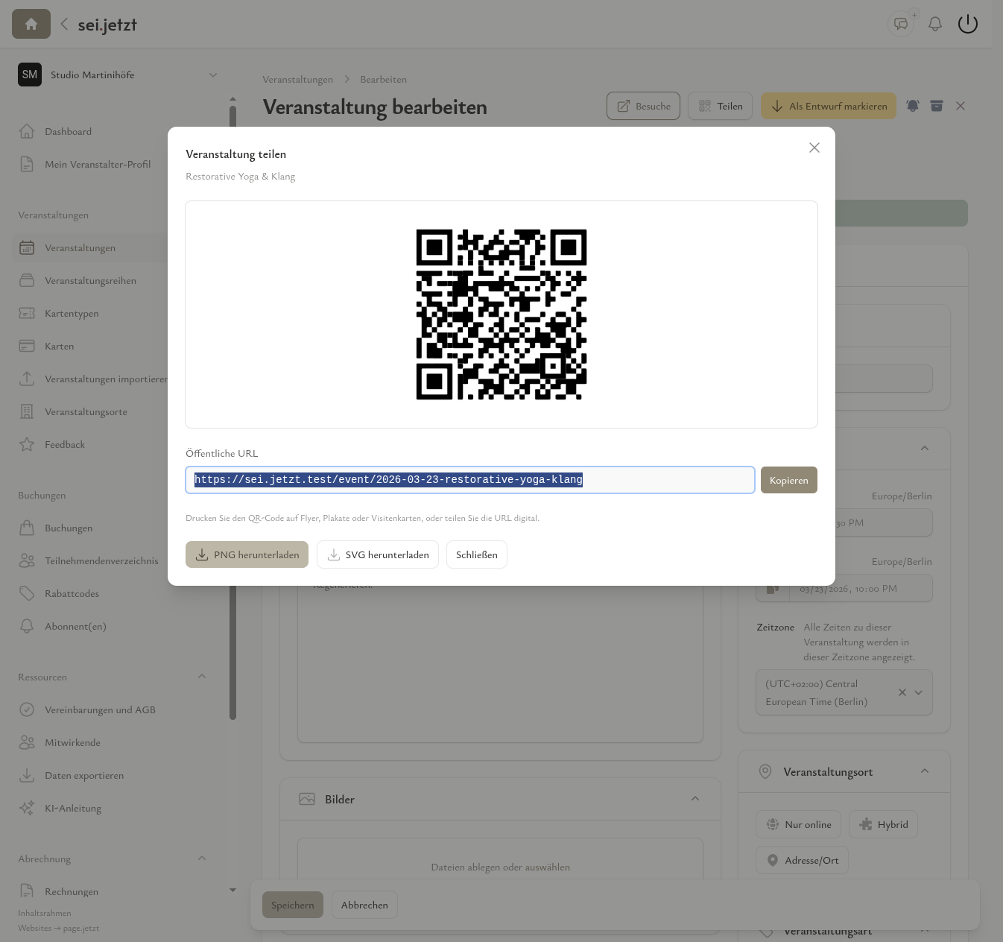Click the Daten exportieren download icon
Image resolution: width=1003 pixels, height=942 pixels.
click(27, 775)
